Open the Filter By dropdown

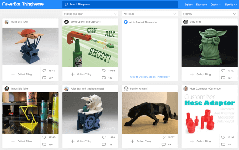point(209,14)
